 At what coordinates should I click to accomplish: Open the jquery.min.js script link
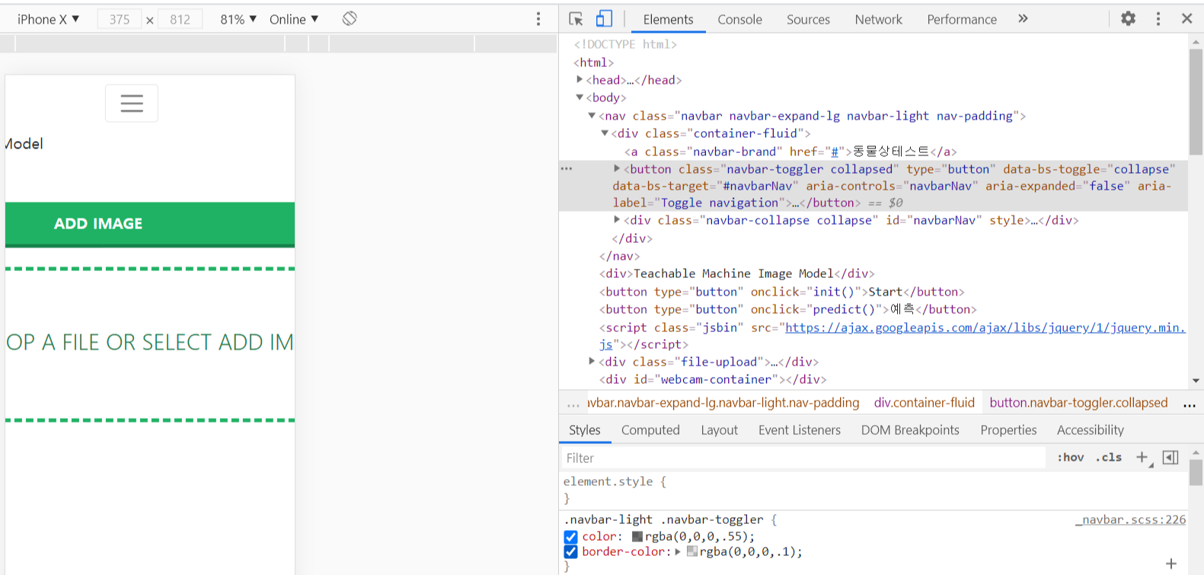point(985,328)
